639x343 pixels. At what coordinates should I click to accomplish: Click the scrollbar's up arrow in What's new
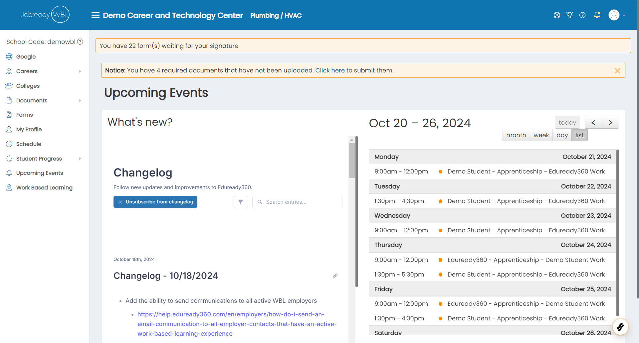(x=352, y=140)
